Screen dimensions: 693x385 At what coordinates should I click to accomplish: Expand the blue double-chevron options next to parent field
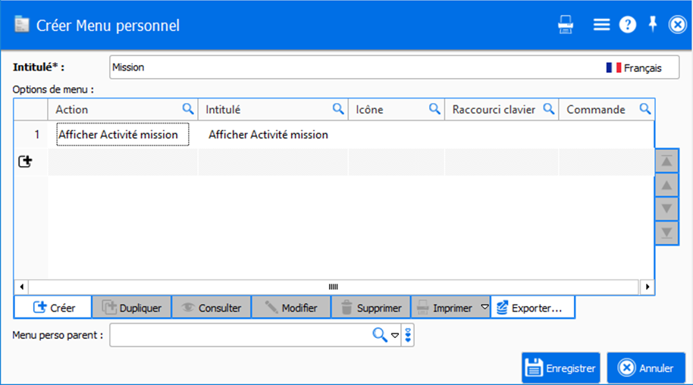409,335
